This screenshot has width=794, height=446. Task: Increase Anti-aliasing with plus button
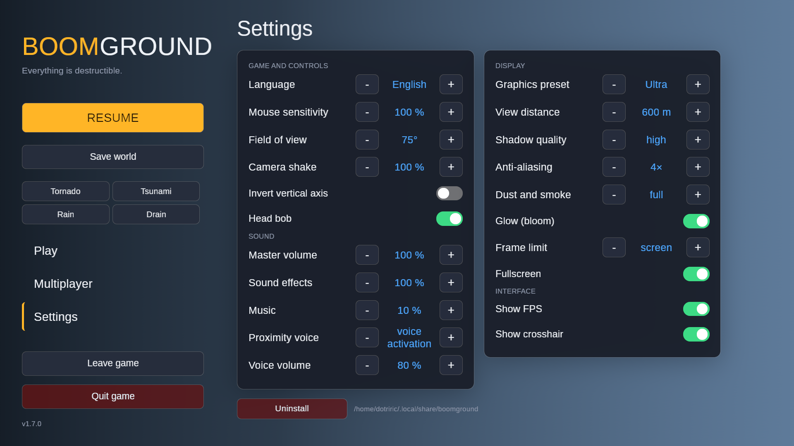[698, 167]
